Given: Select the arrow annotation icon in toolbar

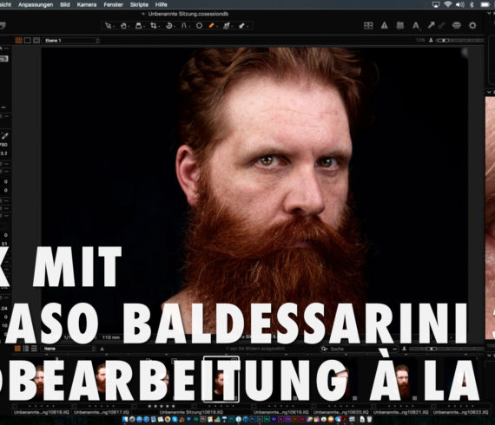Looking at the screenshot, I should point(431,25).
